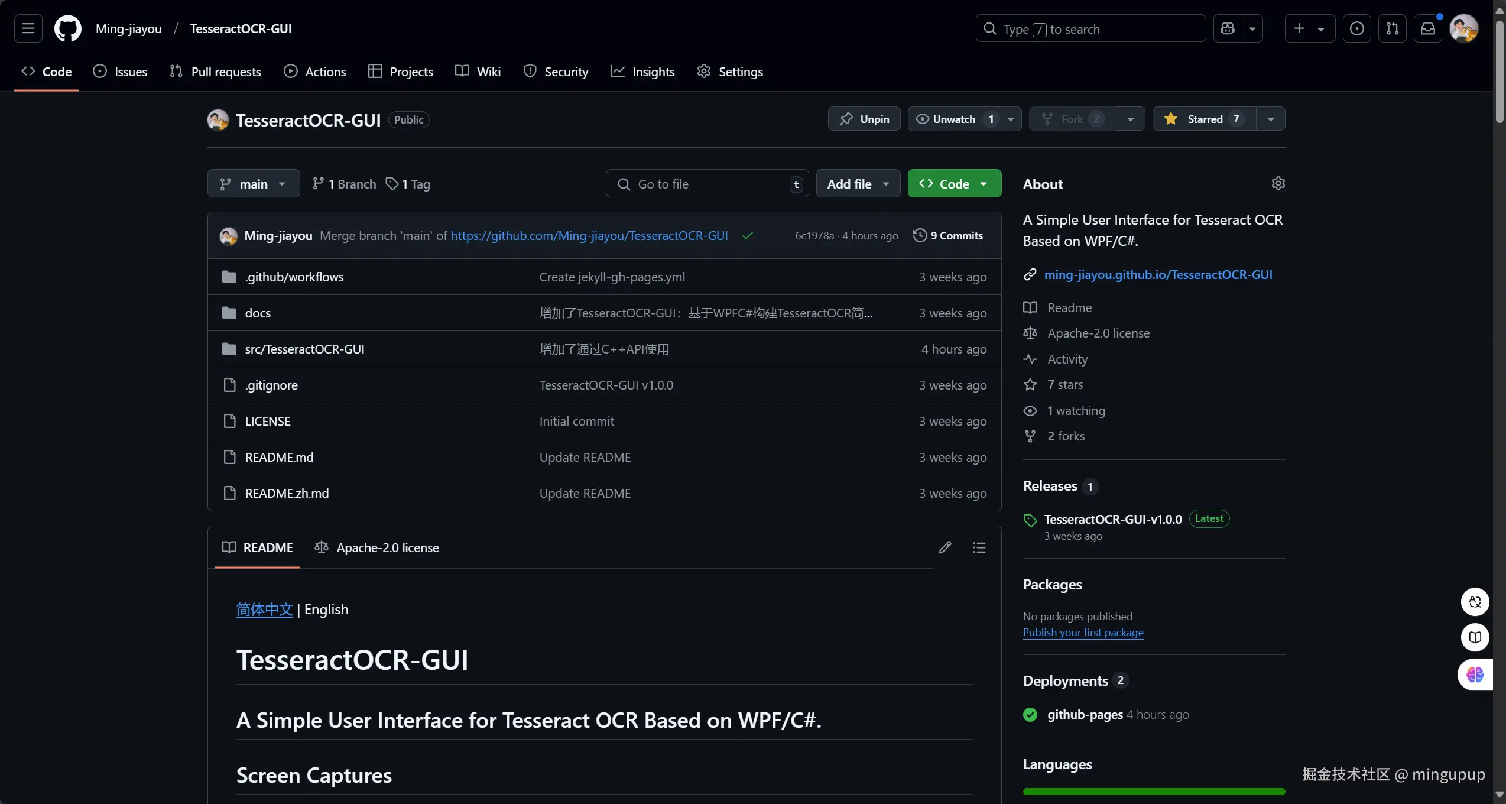Open the pull requests icon in header
The height and width of the screenshot is (804, 1506).
pyautogui.click(x=1392, y=28)
